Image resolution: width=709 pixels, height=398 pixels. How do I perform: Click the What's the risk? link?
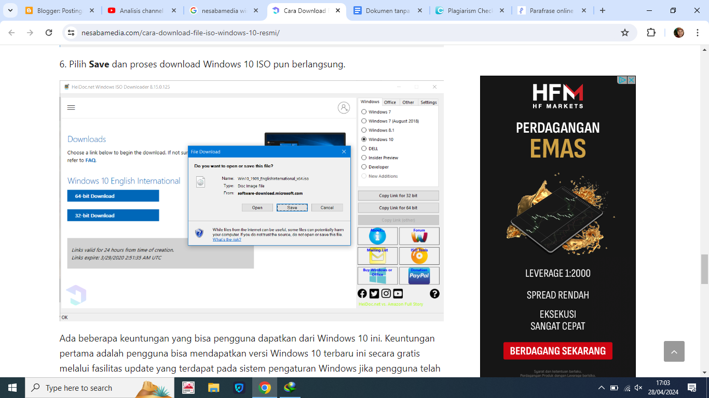[x=227, y=239]
